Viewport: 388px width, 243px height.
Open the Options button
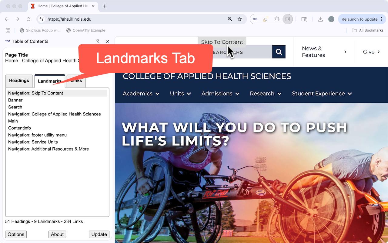click(16, 234)
